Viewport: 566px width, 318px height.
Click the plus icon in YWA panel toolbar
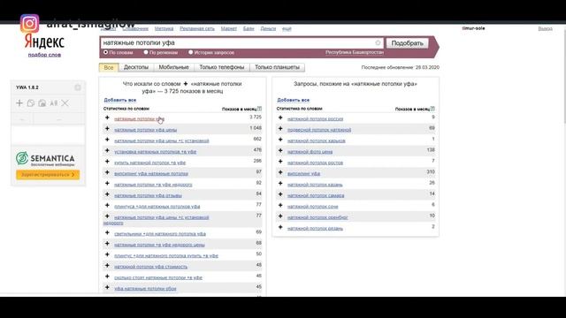pyautogui.click(x=19, y=103)
